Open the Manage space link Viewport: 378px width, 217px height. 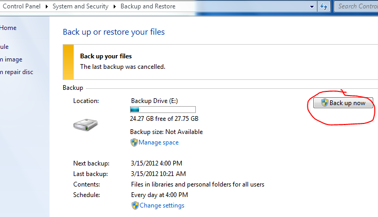pyautogui.click(x=158, y=142)
